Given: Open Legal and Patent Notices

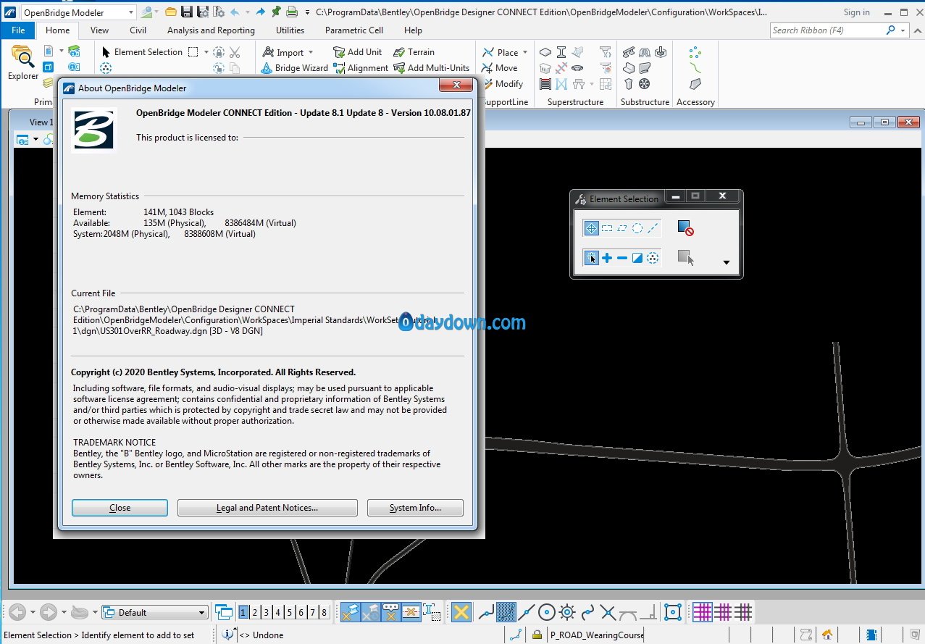Looking at the screenshot, I should (x=267, y=508).
